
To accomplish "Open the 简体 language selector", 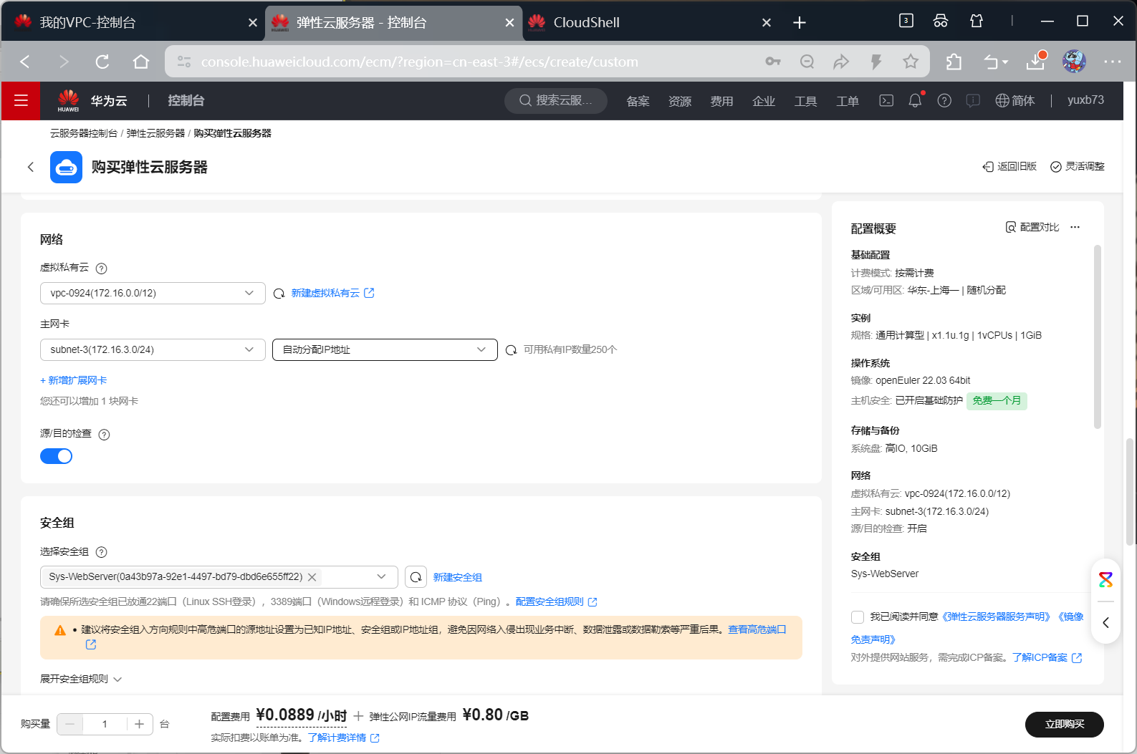I will point(1015,100).
